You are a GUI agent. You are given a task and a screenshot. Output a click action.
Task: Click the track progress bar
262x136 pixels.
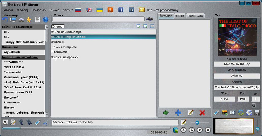click(86, 128)
